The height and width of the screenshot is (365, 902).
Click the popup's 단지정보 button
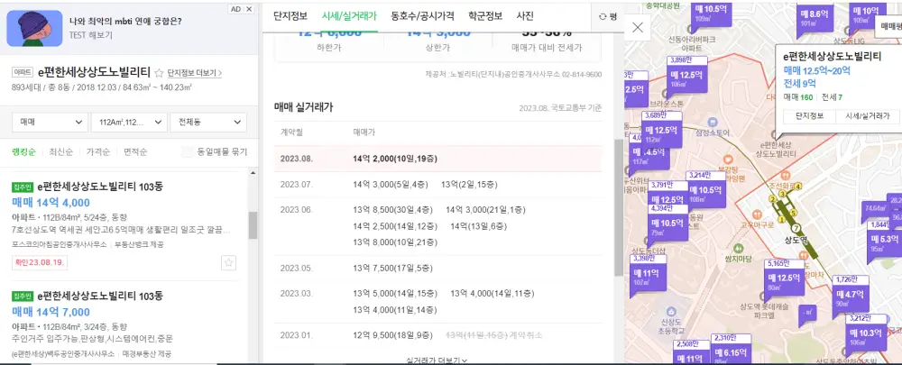coord(810,115)
